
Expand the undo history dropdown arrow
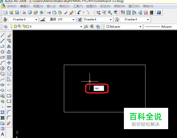tap(84, 12)
